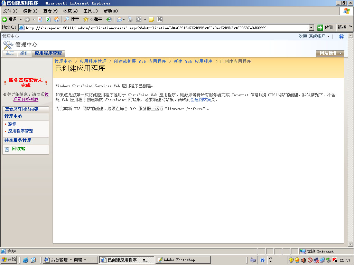Click the security shield tray icon
Image resolution: width=354 pixels, height=265 pixels.
[291, 260]
